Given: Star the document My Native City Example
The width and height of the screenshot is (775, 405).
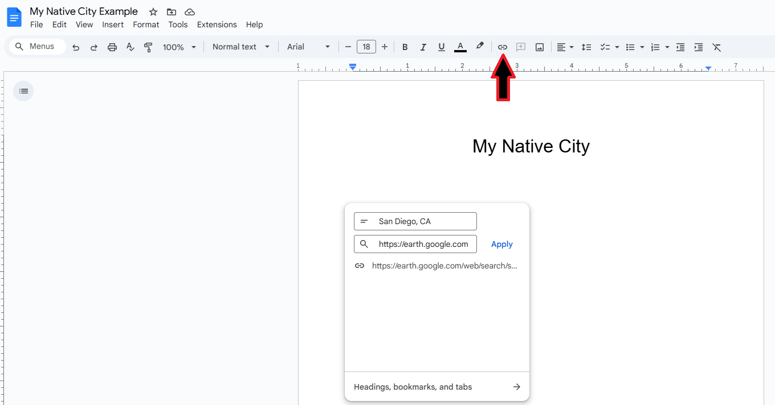Looking at the screenshot, I should (x=153, y=11).
